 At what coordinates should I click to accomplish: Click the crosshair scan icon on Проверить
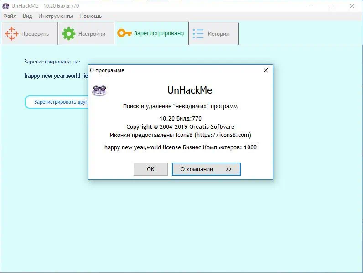point(11,34)
